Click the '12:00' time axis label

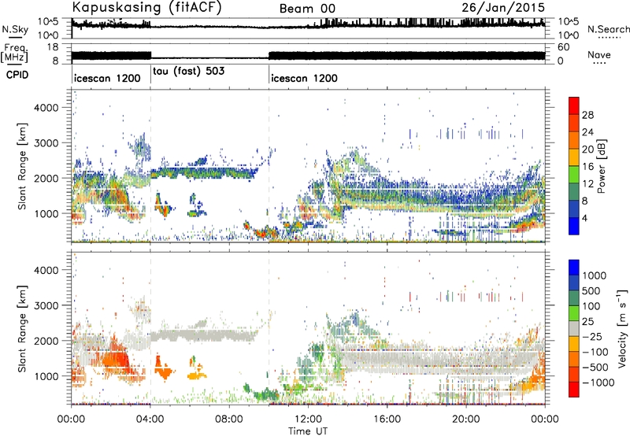point(308,419)
